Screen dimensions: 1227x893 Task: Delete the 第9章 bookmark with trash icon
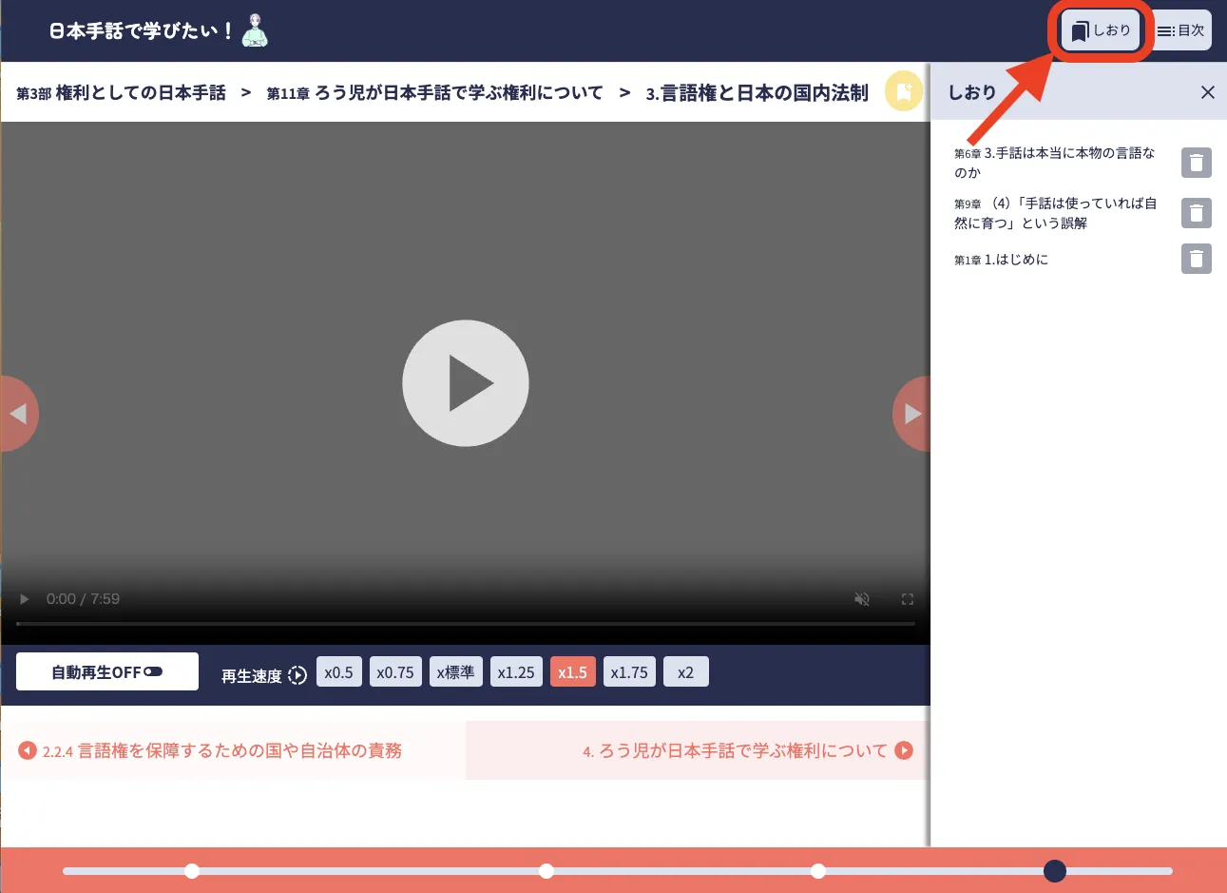[x=1196, y=213]
